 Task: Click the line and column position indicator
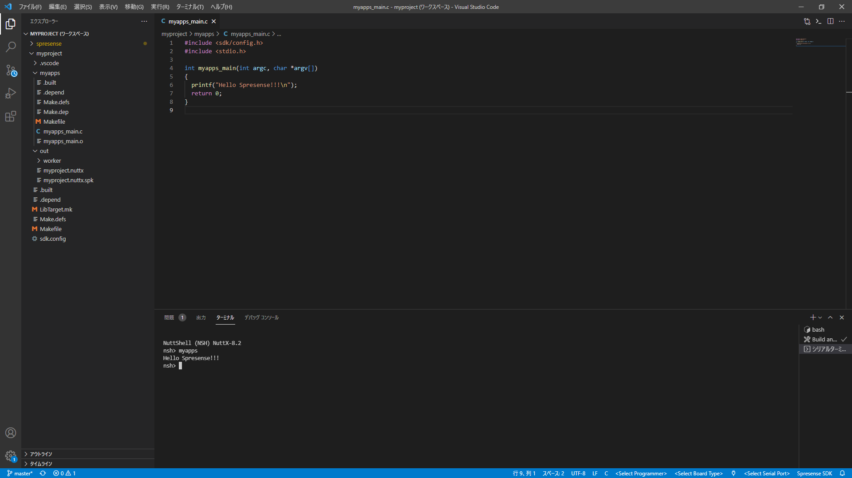pyautogui.click(x=525, y=473)
